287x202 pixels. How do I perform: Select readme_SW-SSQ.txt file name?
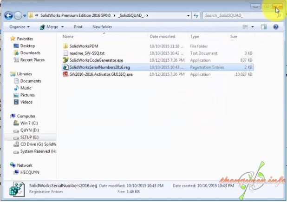87,53
